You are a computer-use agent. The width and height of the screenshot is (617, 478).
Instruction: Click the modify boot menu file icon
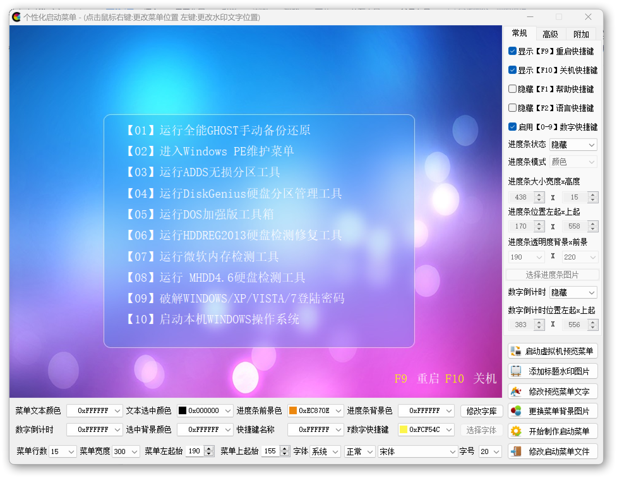click(x=516, y=451)
